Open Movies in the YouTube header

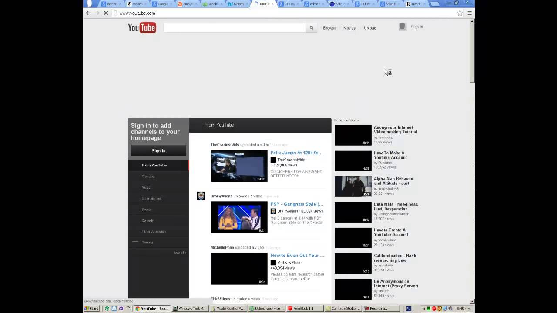pyautogui.click(x=349, y=28)
